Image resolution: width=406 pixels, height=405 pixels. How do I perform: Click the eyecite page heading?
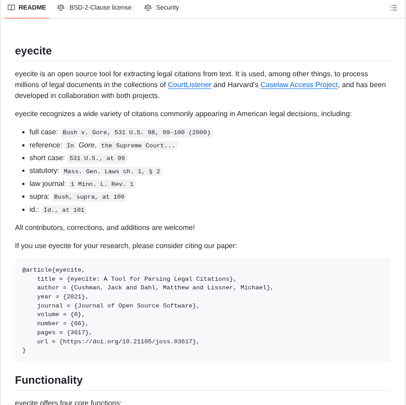point(33,51)
